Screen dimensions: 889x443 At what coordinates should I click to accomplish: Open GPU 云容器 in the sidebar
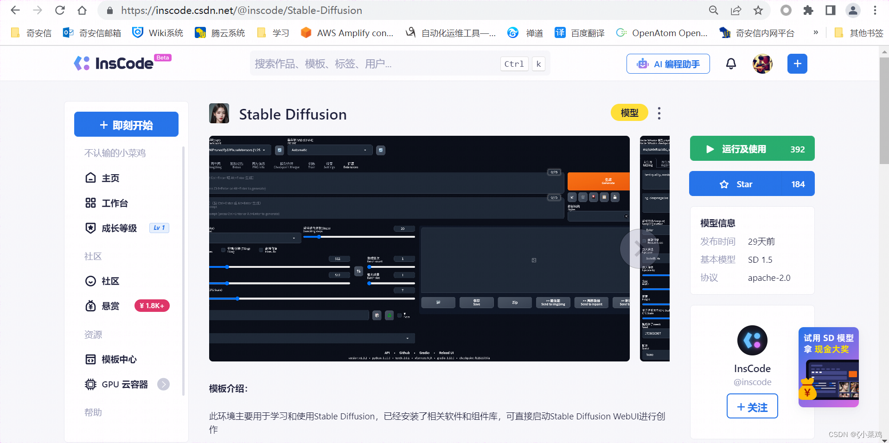click(116, 384)
